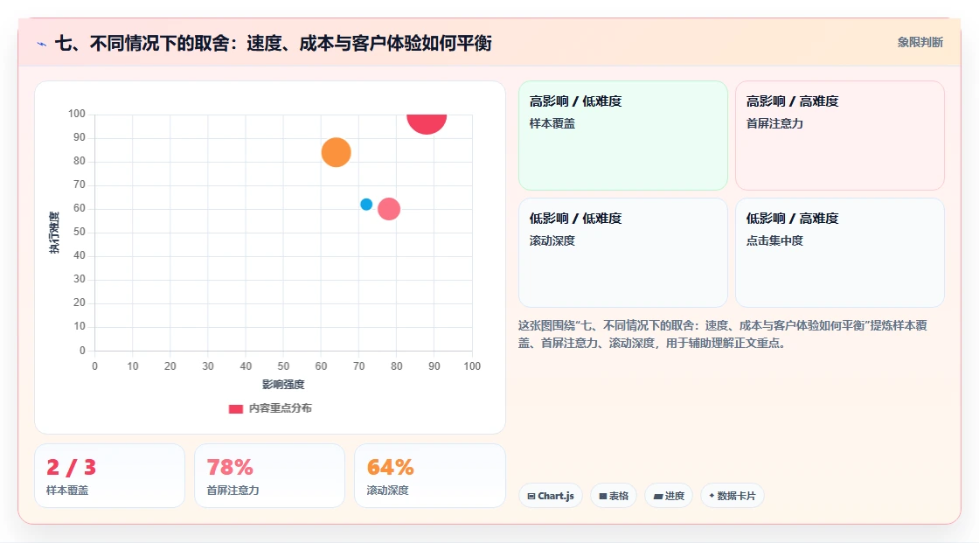The width and height of the screenshot is (979, 543).
Task: Select the 高影响 / 高难度 quadrant card
Action: coord(840,136)
